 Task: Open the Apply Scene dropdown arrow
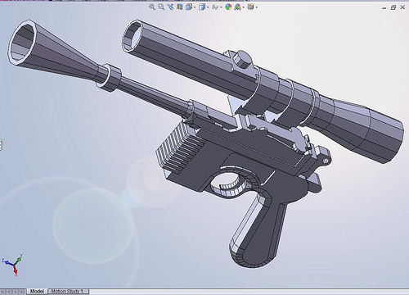[244, 7]
